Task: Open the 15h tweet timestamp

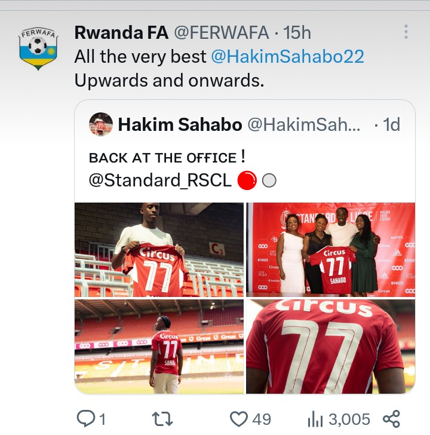Action: [x=297, y=33]
